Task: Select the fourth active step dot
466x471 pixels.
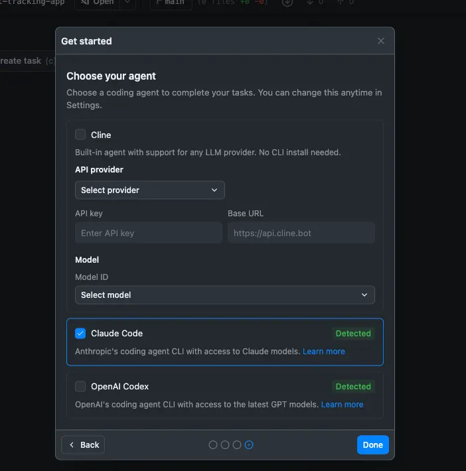Action: click(x=249, y=445)
